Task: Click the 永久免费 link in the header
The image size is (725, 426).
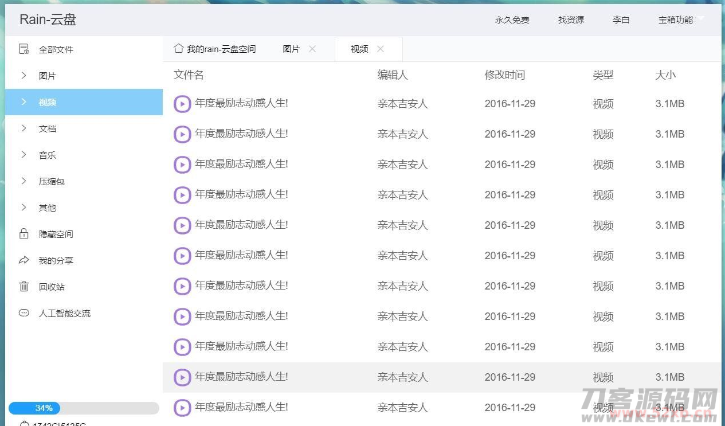Action: click(512, 20)
